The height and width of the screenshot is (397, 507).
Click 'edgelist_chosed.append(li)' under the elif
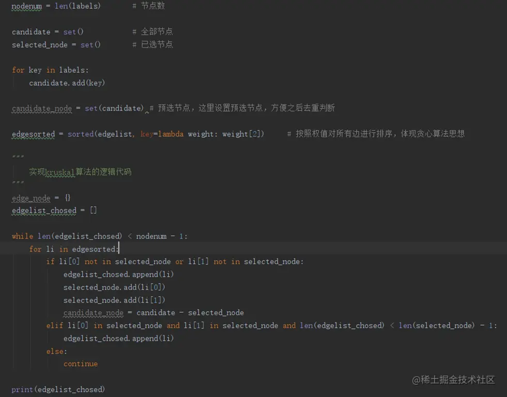119,339
